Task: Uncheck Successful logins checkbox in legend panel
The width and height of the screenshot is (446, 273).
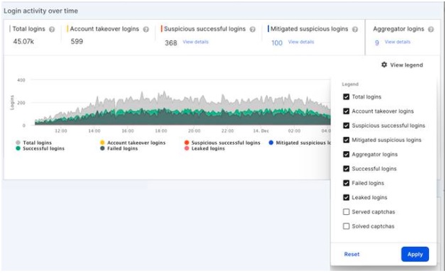Action: 346,169
